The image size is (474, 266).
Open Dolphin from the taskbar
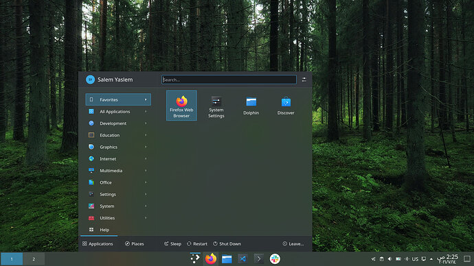(x=227, y=258)
